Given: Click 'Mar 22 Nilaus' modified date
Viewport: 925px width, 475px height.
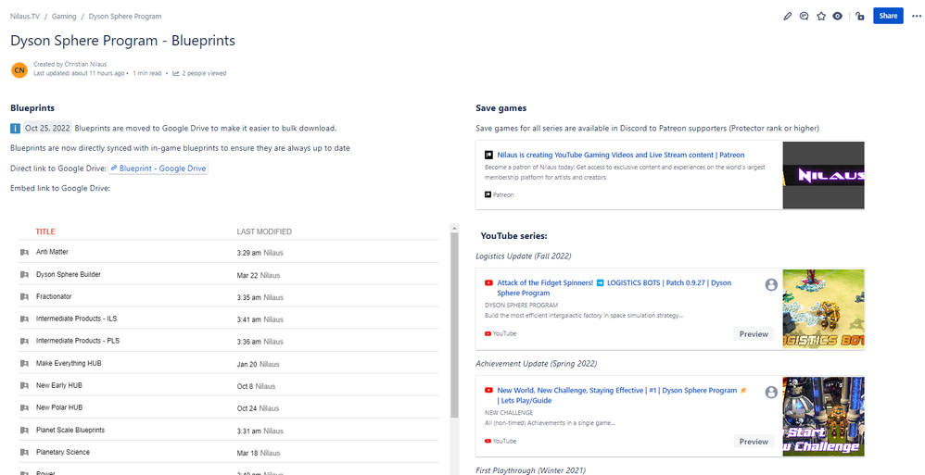Looking at the screenshot, I should point(259,275).
